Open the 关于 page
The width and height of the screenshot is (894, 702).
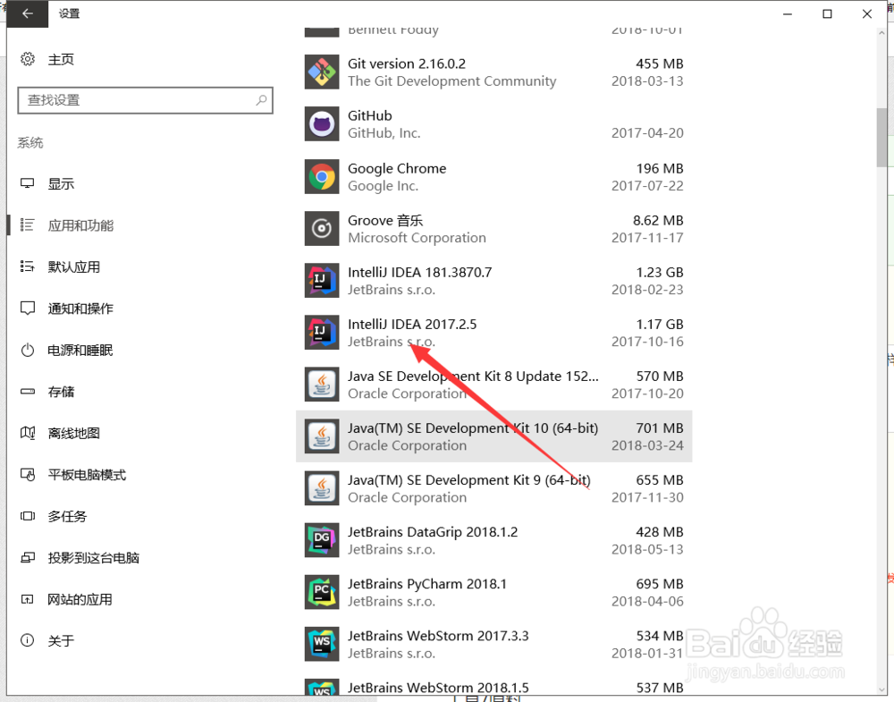[61, 641]
